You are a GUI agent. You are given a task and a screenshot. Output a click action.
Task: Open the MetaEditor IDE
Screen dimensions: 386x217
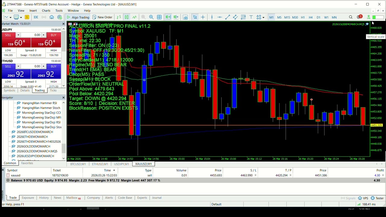click(36, 17)
